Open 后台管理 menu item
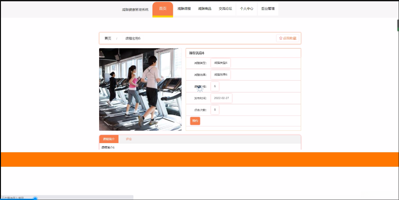This screenshot has width=399, height=200. pos(268,9)
